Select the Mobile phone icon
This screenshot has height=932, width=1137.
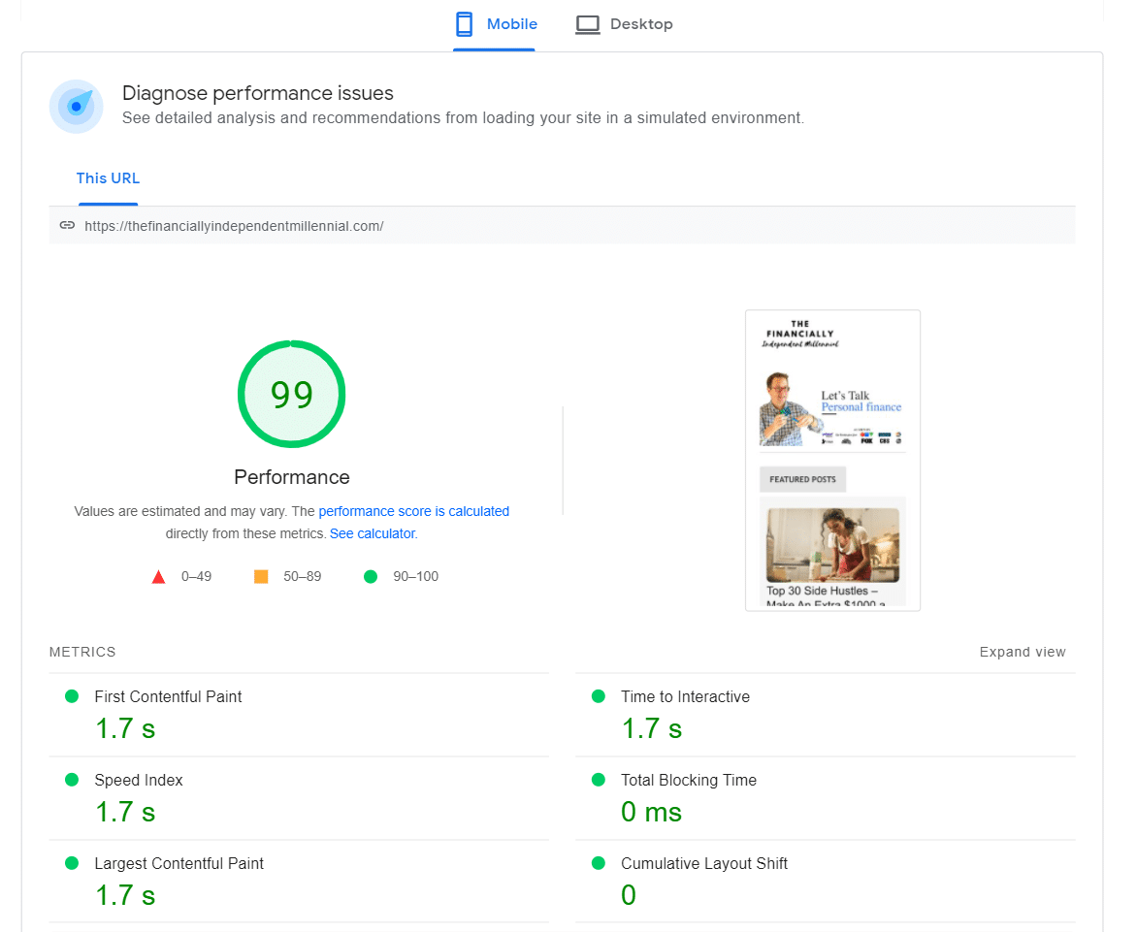coord(463,23)
